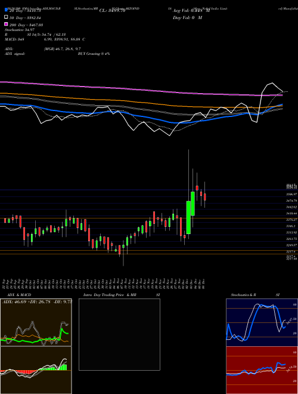Click the blue 20 Day legend swatch
Viewport: 298px width, 394px height.
click(7, 10)
